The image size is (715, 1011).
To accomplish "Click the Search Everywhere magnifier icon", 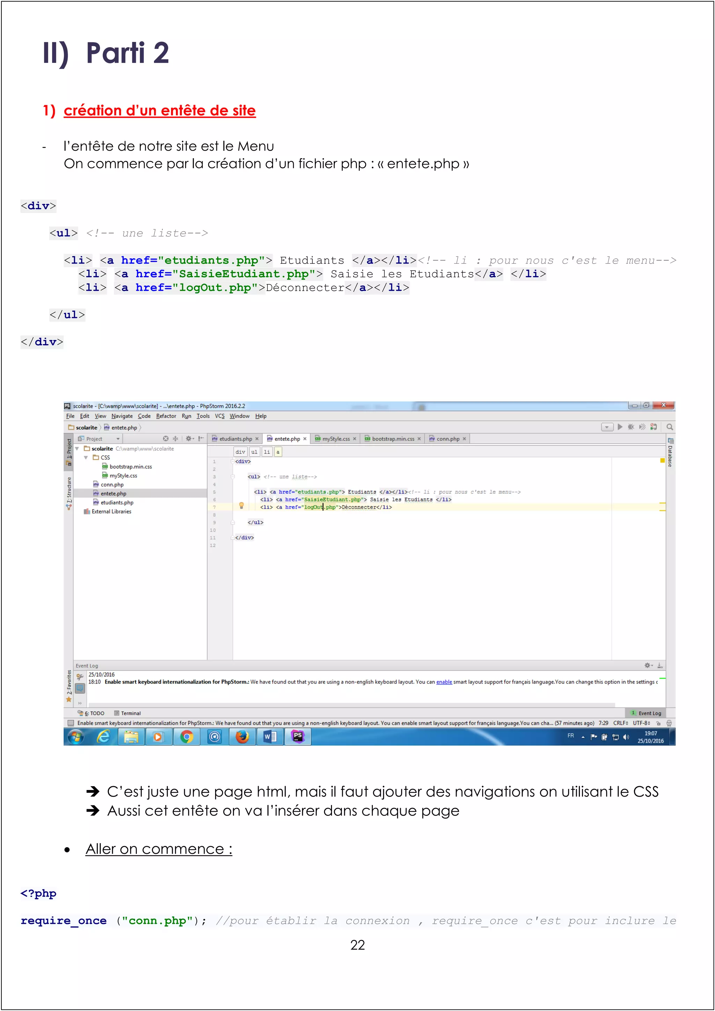I will 670,427.
